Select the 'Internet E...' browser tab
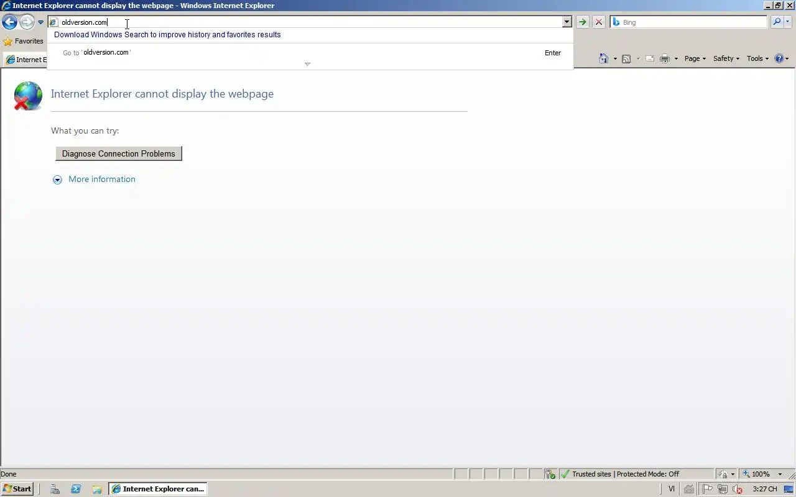Screen dimensions: 796x497 25,60
